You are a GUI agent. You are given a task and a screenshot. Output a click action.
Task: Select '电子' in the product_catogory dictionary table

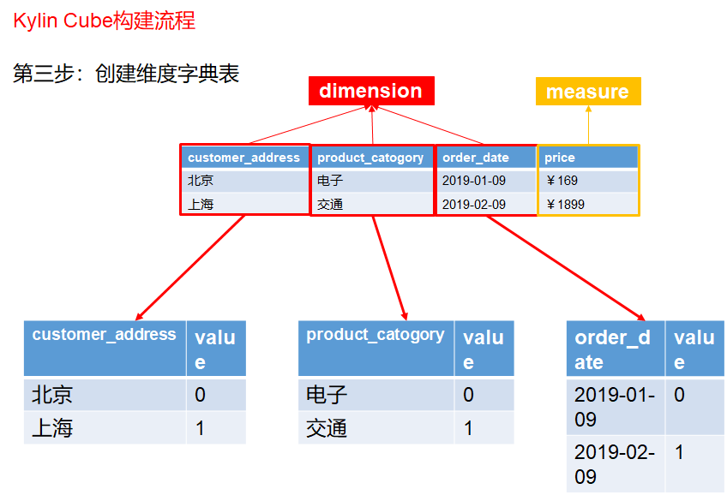point(327,395)
